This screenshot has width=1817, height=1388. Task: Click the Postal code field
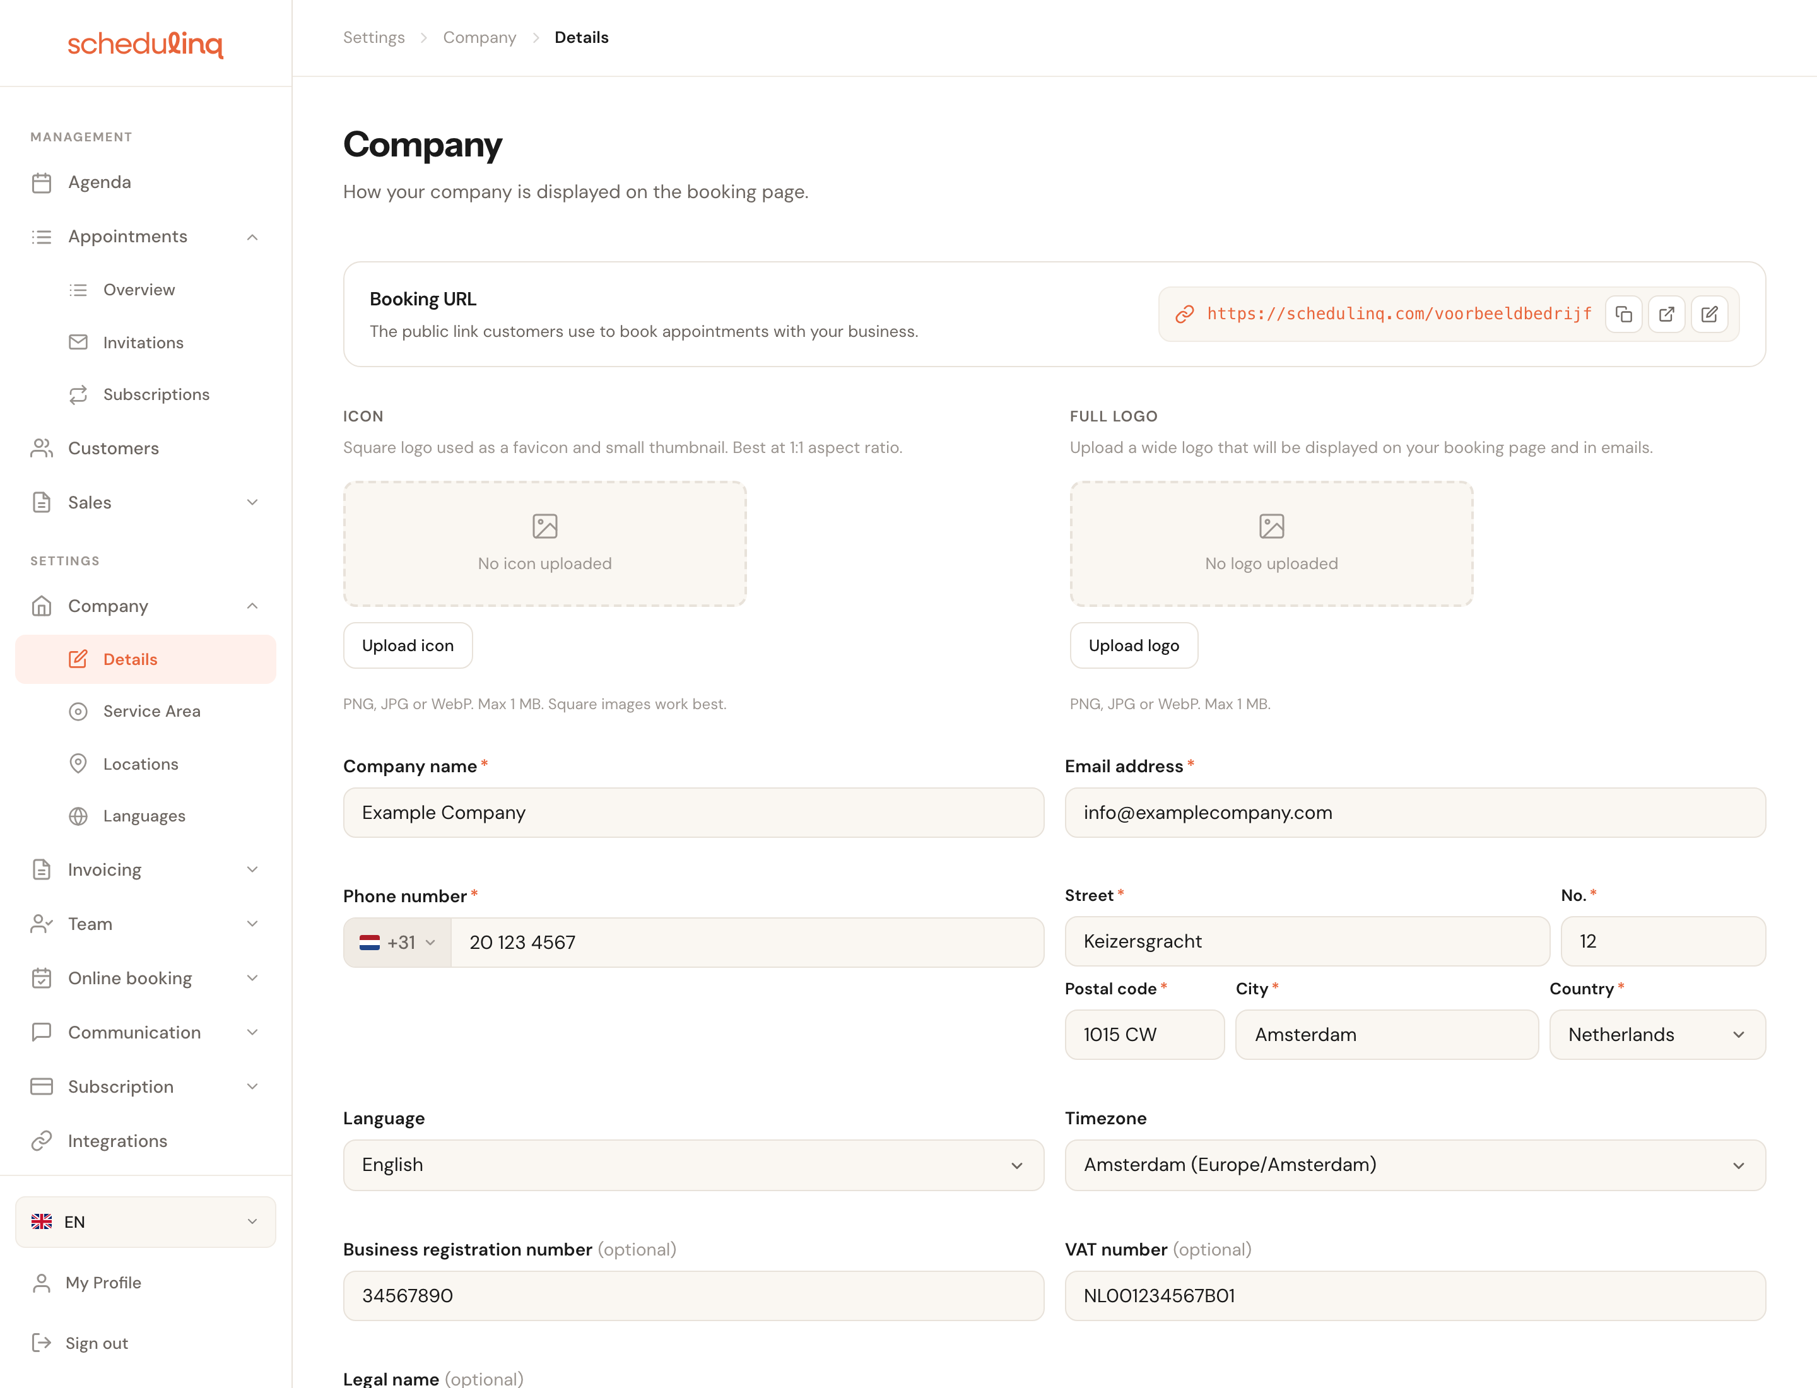1144,1035
